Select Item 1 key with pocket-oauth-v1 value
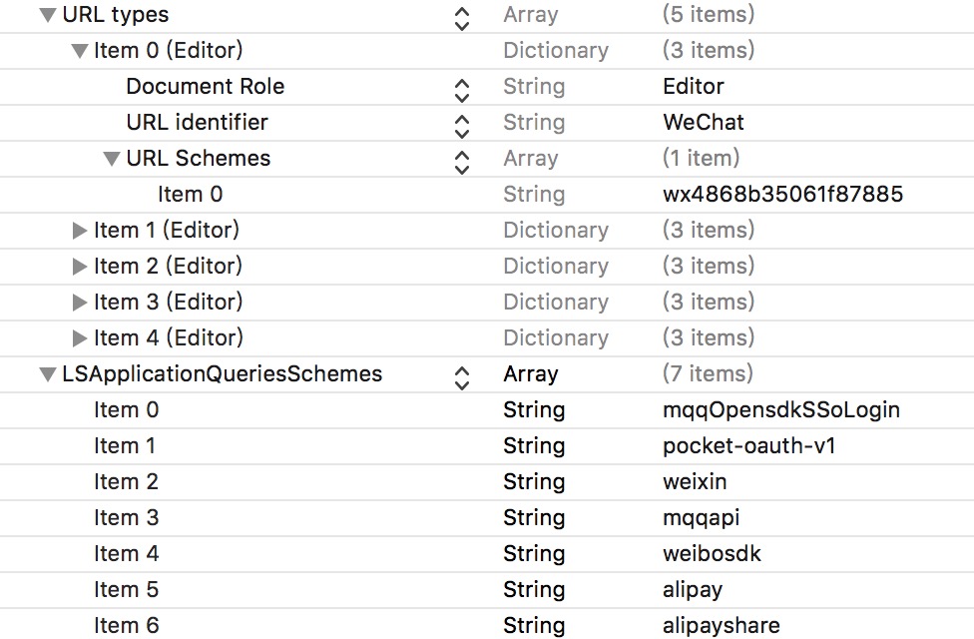974x639 pixels. click(x=124, y=446)
